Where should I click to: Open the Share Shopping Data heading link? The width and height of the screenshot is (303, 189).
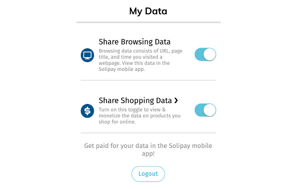point(135,100)
